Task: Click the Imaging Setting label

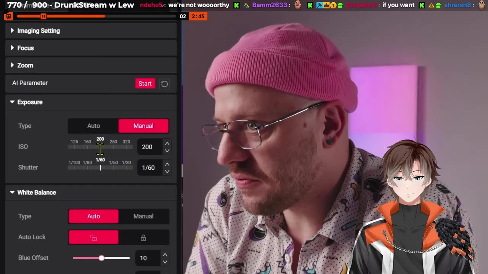Action: (x=39, y=31)
